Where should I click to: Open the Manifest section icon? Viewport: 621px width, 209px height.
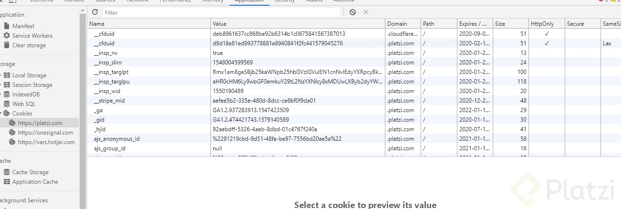click(x=7, y=26)
